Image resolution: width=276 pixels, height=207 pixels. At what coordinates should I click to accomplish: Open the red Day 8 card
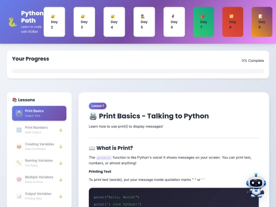233,22
